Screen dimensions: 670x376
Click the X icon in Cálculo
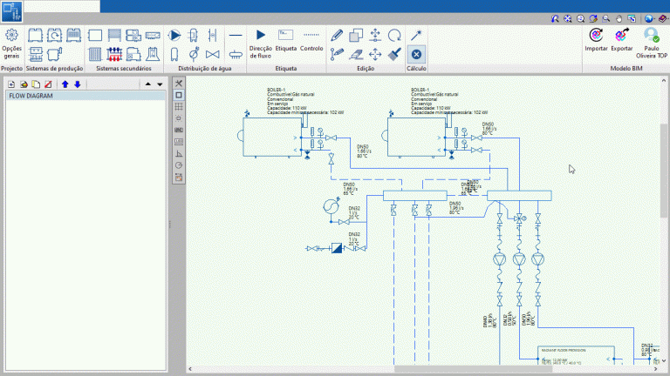416,54
